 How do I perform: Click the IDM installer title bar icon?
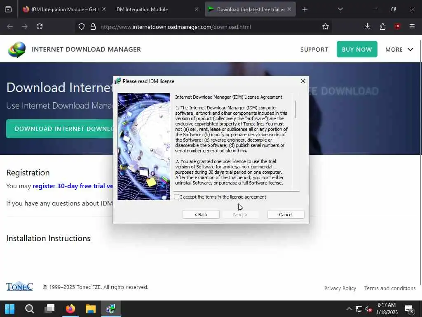tap(117, 81)
